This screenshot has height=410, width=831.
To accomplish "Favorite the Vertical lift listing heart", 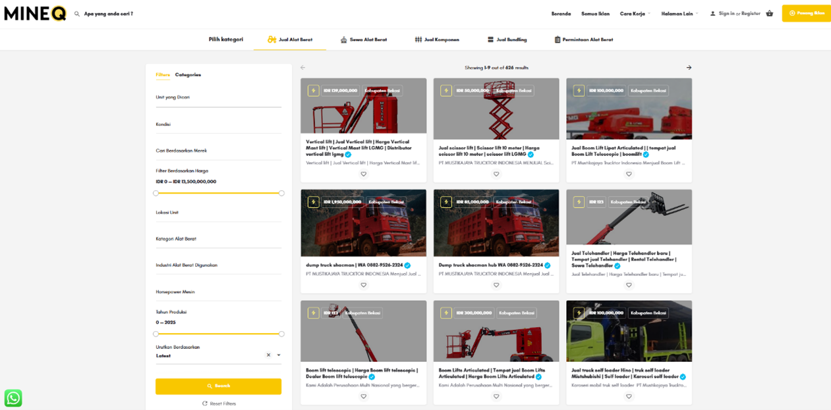I will [x=363, y=174].
